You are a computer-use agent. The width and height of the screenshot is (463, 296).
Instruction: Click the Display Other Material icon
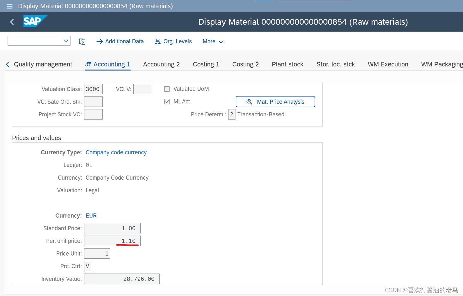click(82, 41)
